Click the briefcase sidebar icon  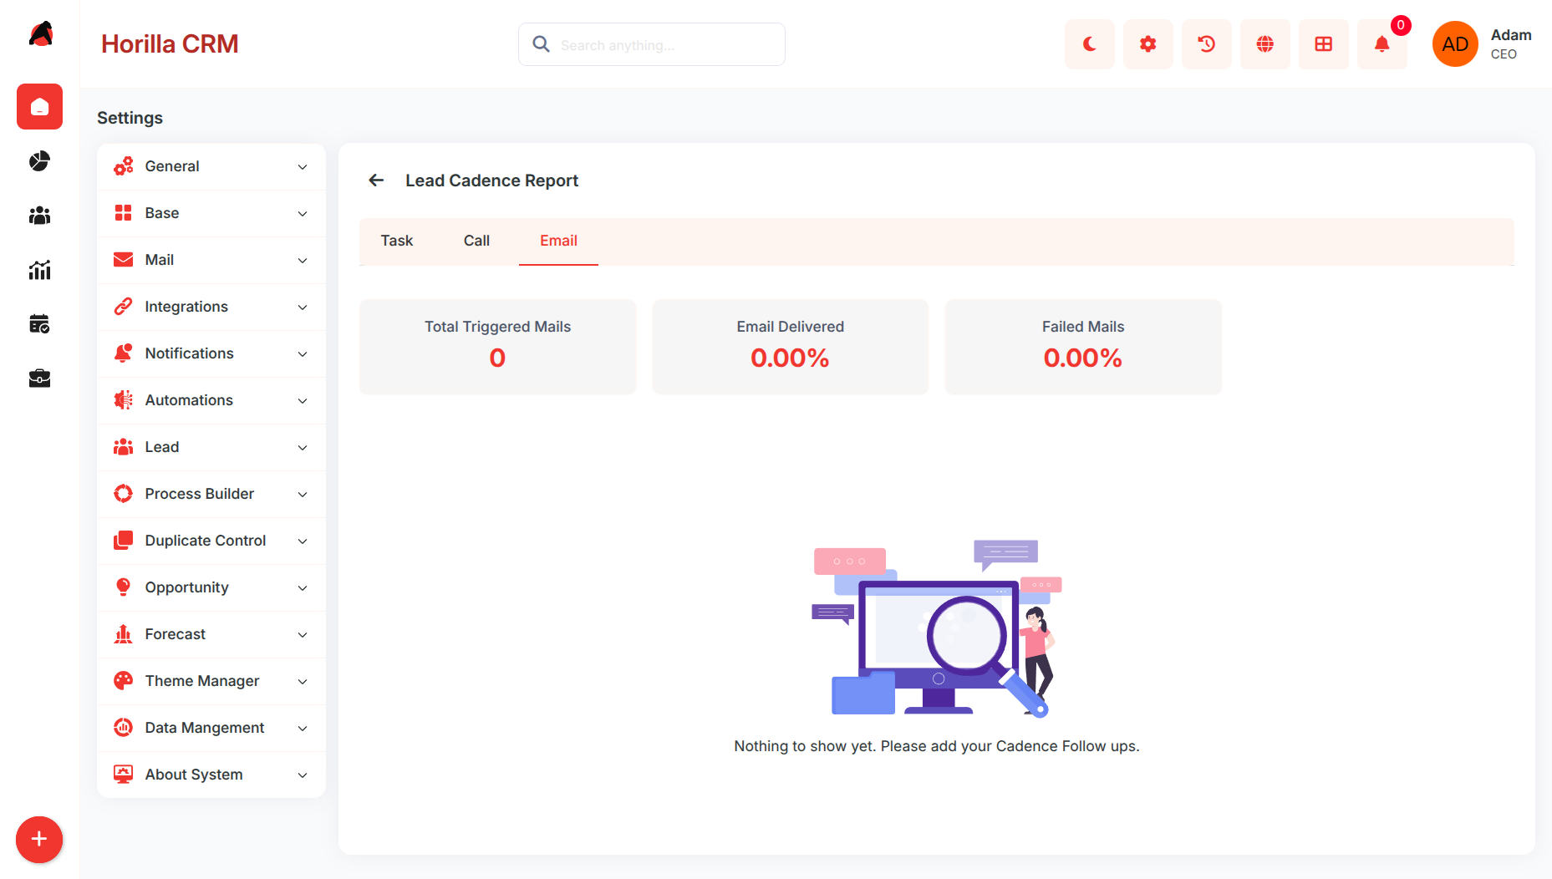[x=39, y=379]
